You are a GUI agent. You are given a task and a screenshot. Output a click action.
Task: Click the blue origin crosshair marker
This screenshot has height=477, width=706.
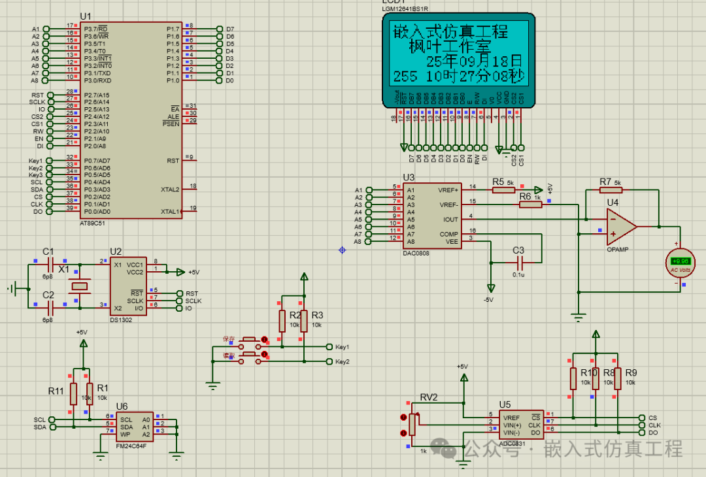pyautogui.click(x=342, y=250)
